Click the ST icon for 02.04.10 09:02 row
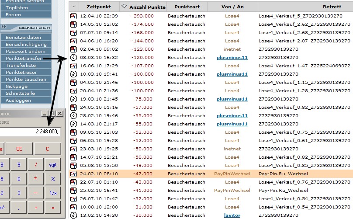This screenshot has height=219, width=353. [74, 49]
